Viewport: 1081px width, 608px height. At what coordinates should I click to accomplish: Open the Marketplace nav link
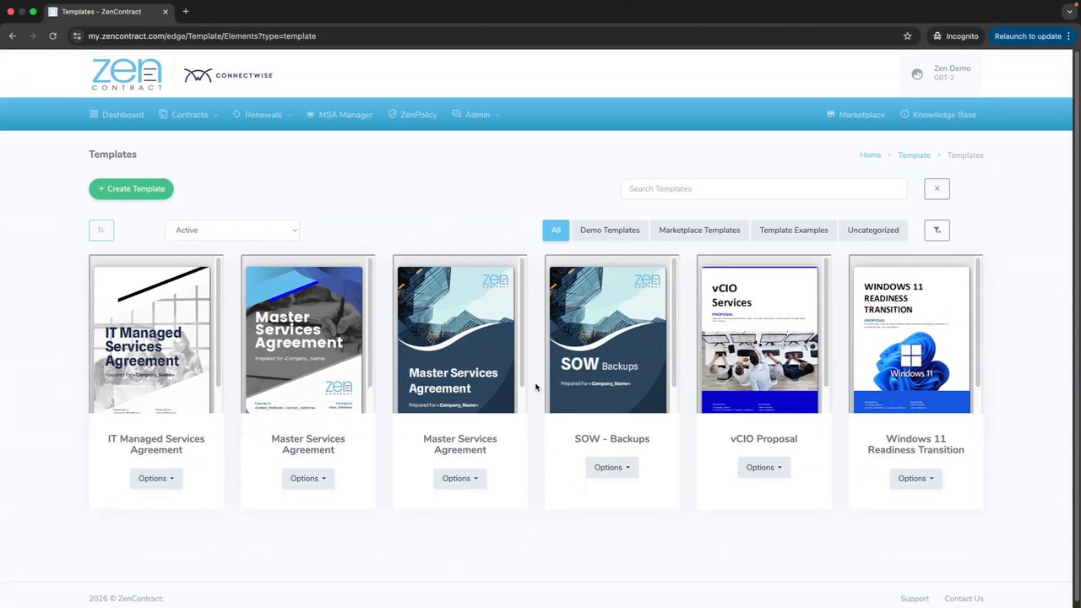pyautogui.click(x=856, y=115)
